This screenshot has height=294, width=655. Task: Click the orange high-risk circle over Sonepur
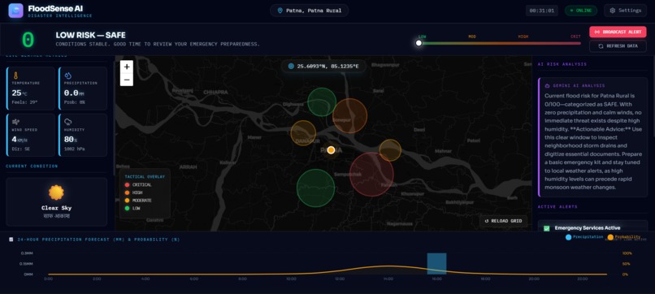349,115
